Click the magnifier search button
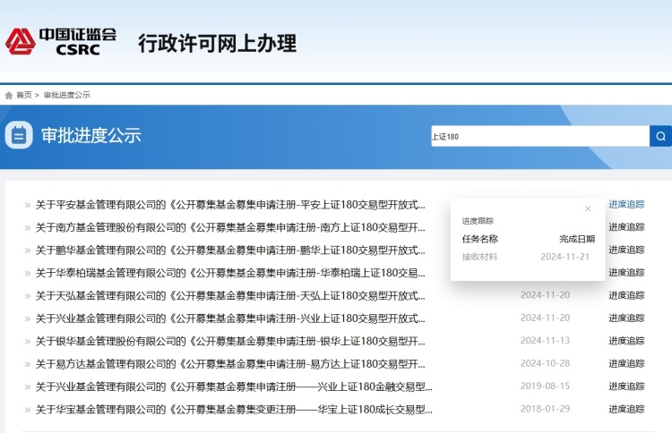The height and width of the screenshot is (433, 672). click(x=660, y=136)
